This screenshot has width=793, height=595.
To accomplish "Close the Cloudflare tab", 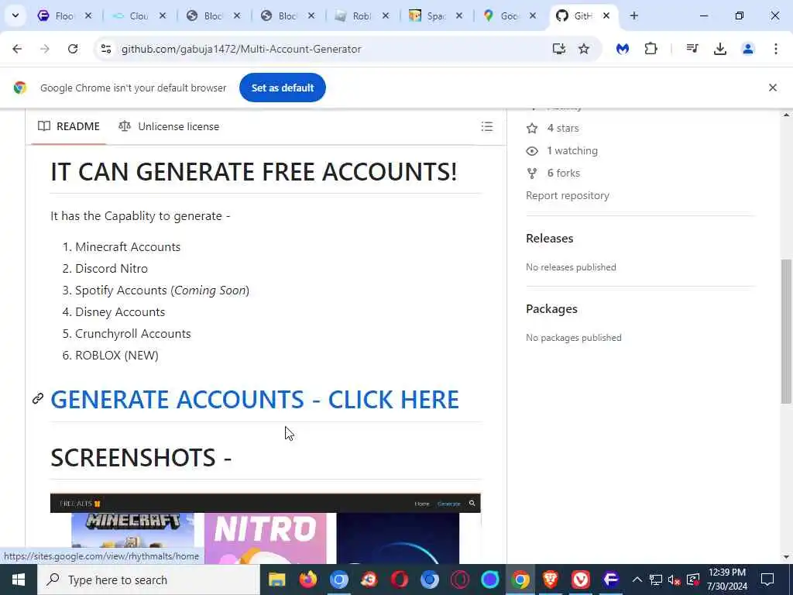I will click(x=163, y=15).
